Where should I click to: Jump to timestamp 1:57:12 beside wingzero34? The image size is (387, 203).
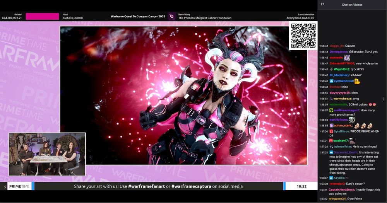click(324, 199)
